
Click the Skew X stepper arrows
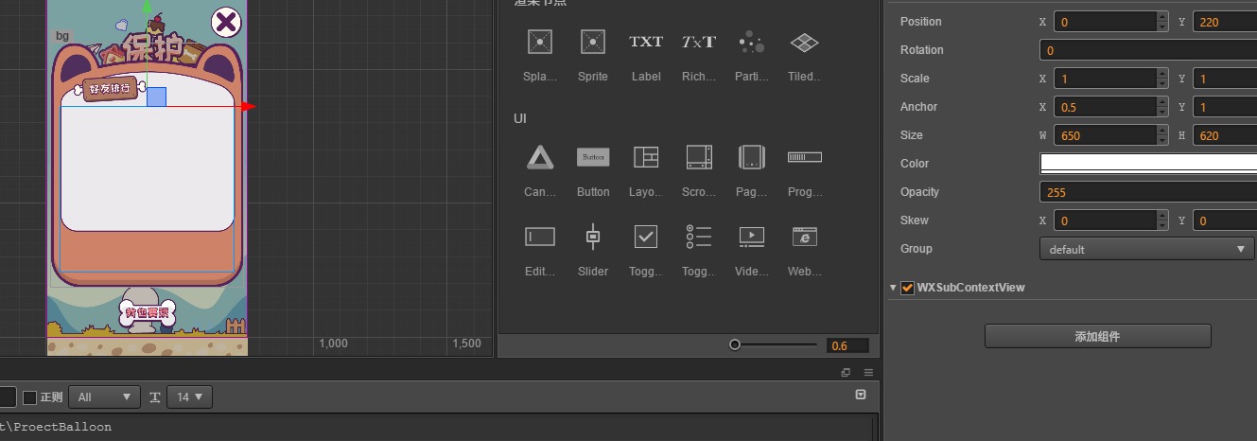[1161, 220]
